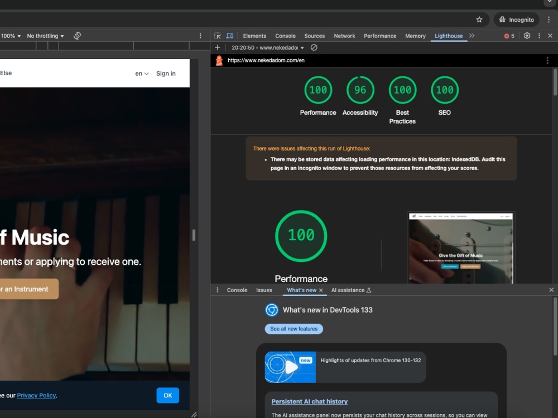
Task: Click the audited URL text
Action: 266,60
